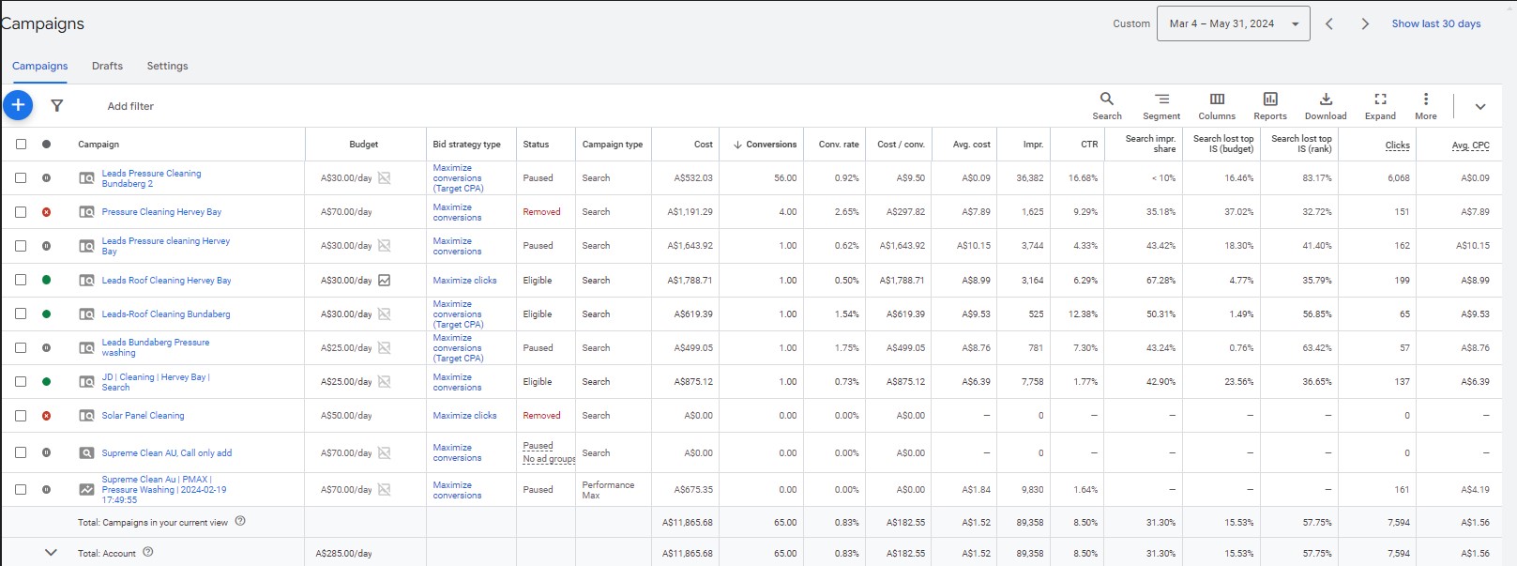1517x566 pixels.
Task: Open the date range dropdown
Action: click(1233, 24)
